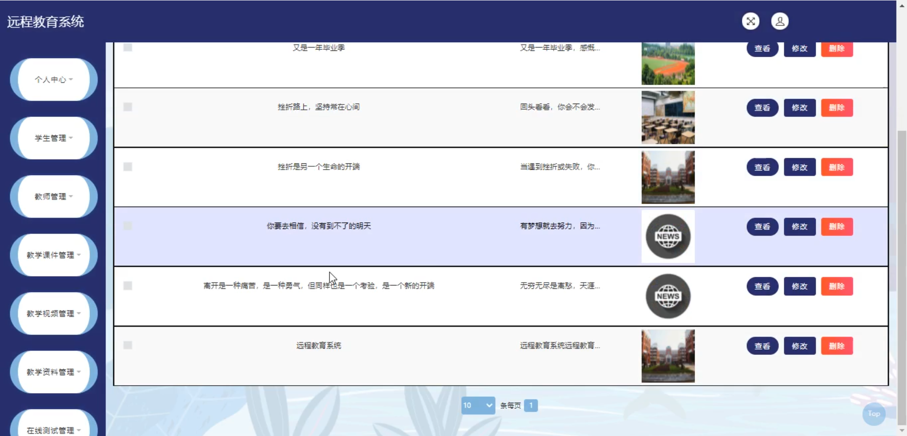The height and width of the screenshot is (436, 907).
Task: Click 删除 for 又是一年毕业季
Action: pyautogui.click(x=837, y=48)
